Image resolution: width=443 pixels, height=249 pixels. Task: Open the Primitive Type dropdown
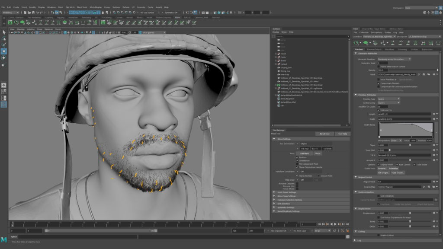pos(389,99)
